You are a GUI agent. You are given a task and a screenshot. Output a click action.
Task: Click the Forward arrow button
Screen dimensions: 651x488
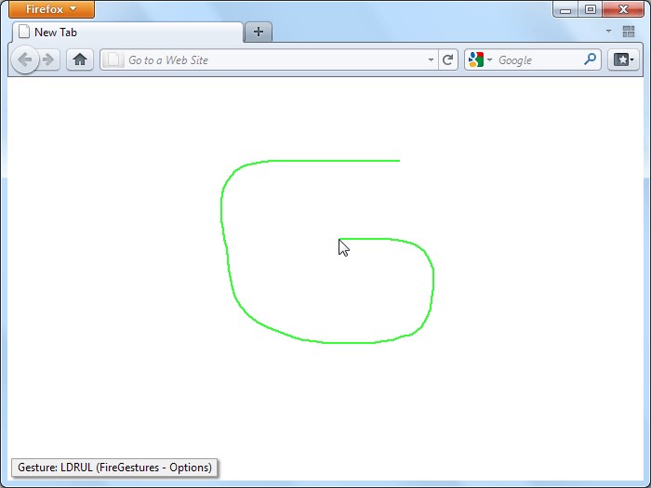pos(48,59)
